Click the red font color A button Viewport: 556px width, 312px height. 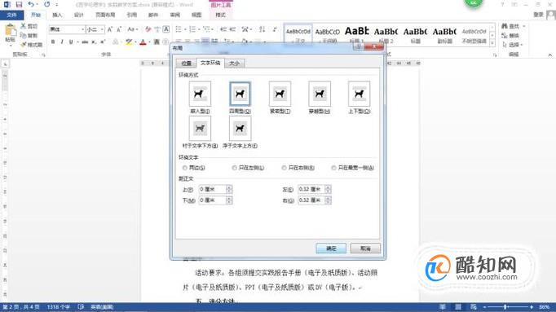[143, 42]
